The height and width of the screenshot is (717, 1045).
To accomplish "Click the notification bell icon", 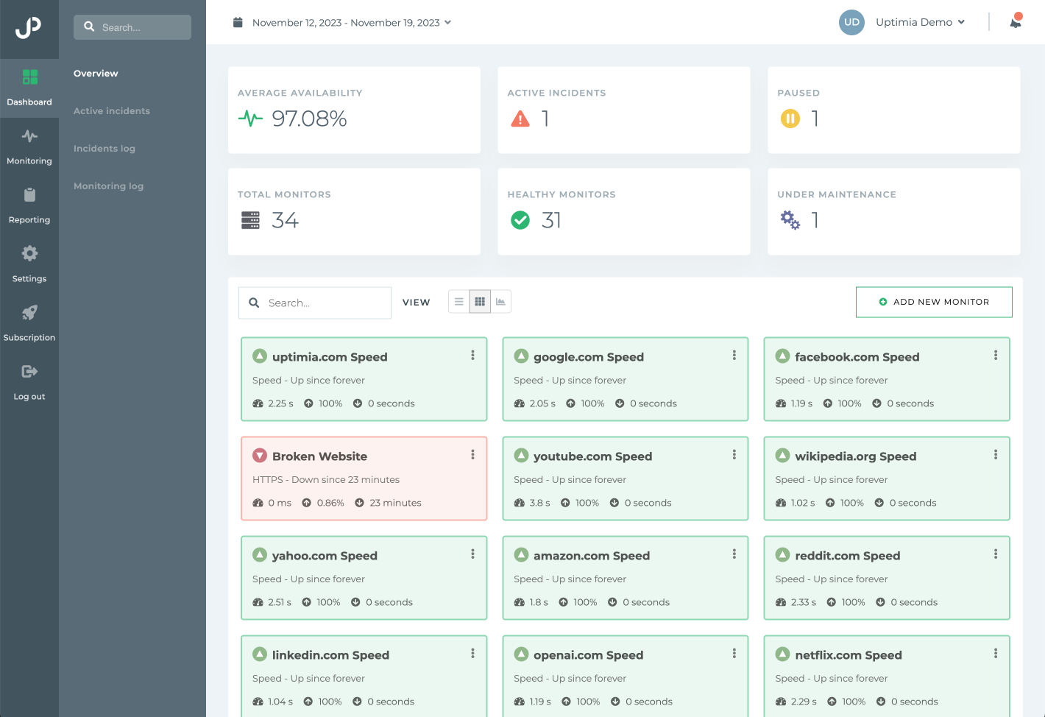I will [x=1016, y=22].
